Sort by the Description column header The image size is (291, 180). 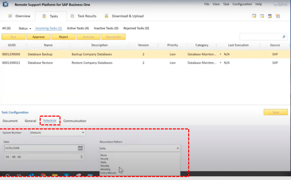click(x=99, y=45)
